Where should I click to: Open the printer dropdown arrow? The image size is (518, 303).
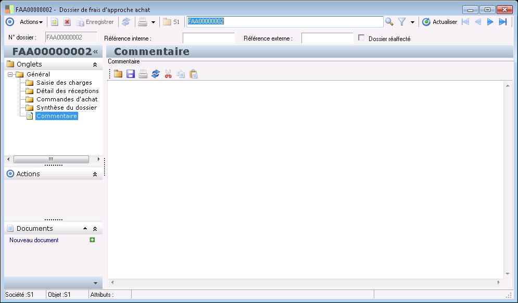[x=153, y=22]
